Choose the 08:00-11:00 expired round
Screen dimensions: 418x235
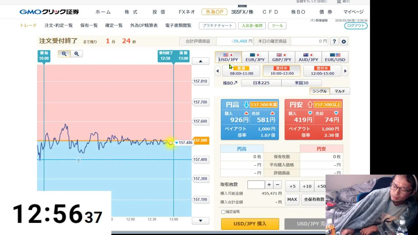pyautogui.click(x=241, y=71)
